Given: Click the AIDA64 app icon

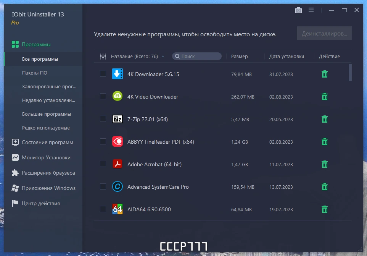Looking at the screenshot, I should click(x=118, y=209).
